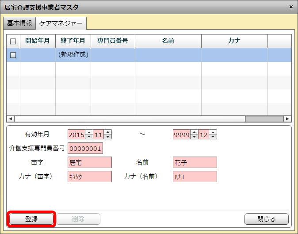298x234 pixels.
Task: Click the 名前 field containing 花子
Action: (x=195, y=162)
